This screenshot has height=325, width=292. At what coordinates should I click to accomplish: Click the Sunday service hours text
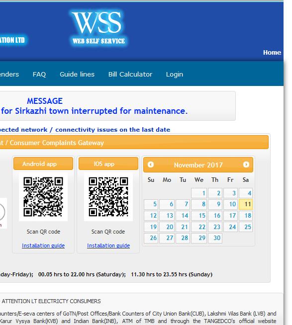point(172,274)
